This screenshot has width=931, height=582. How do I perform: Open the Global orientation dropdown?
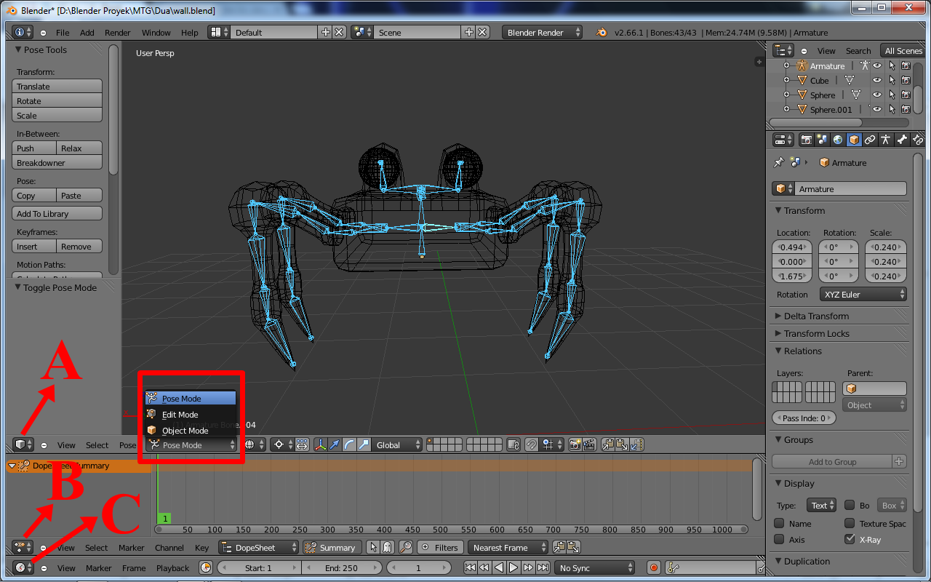tap(397, 445)
